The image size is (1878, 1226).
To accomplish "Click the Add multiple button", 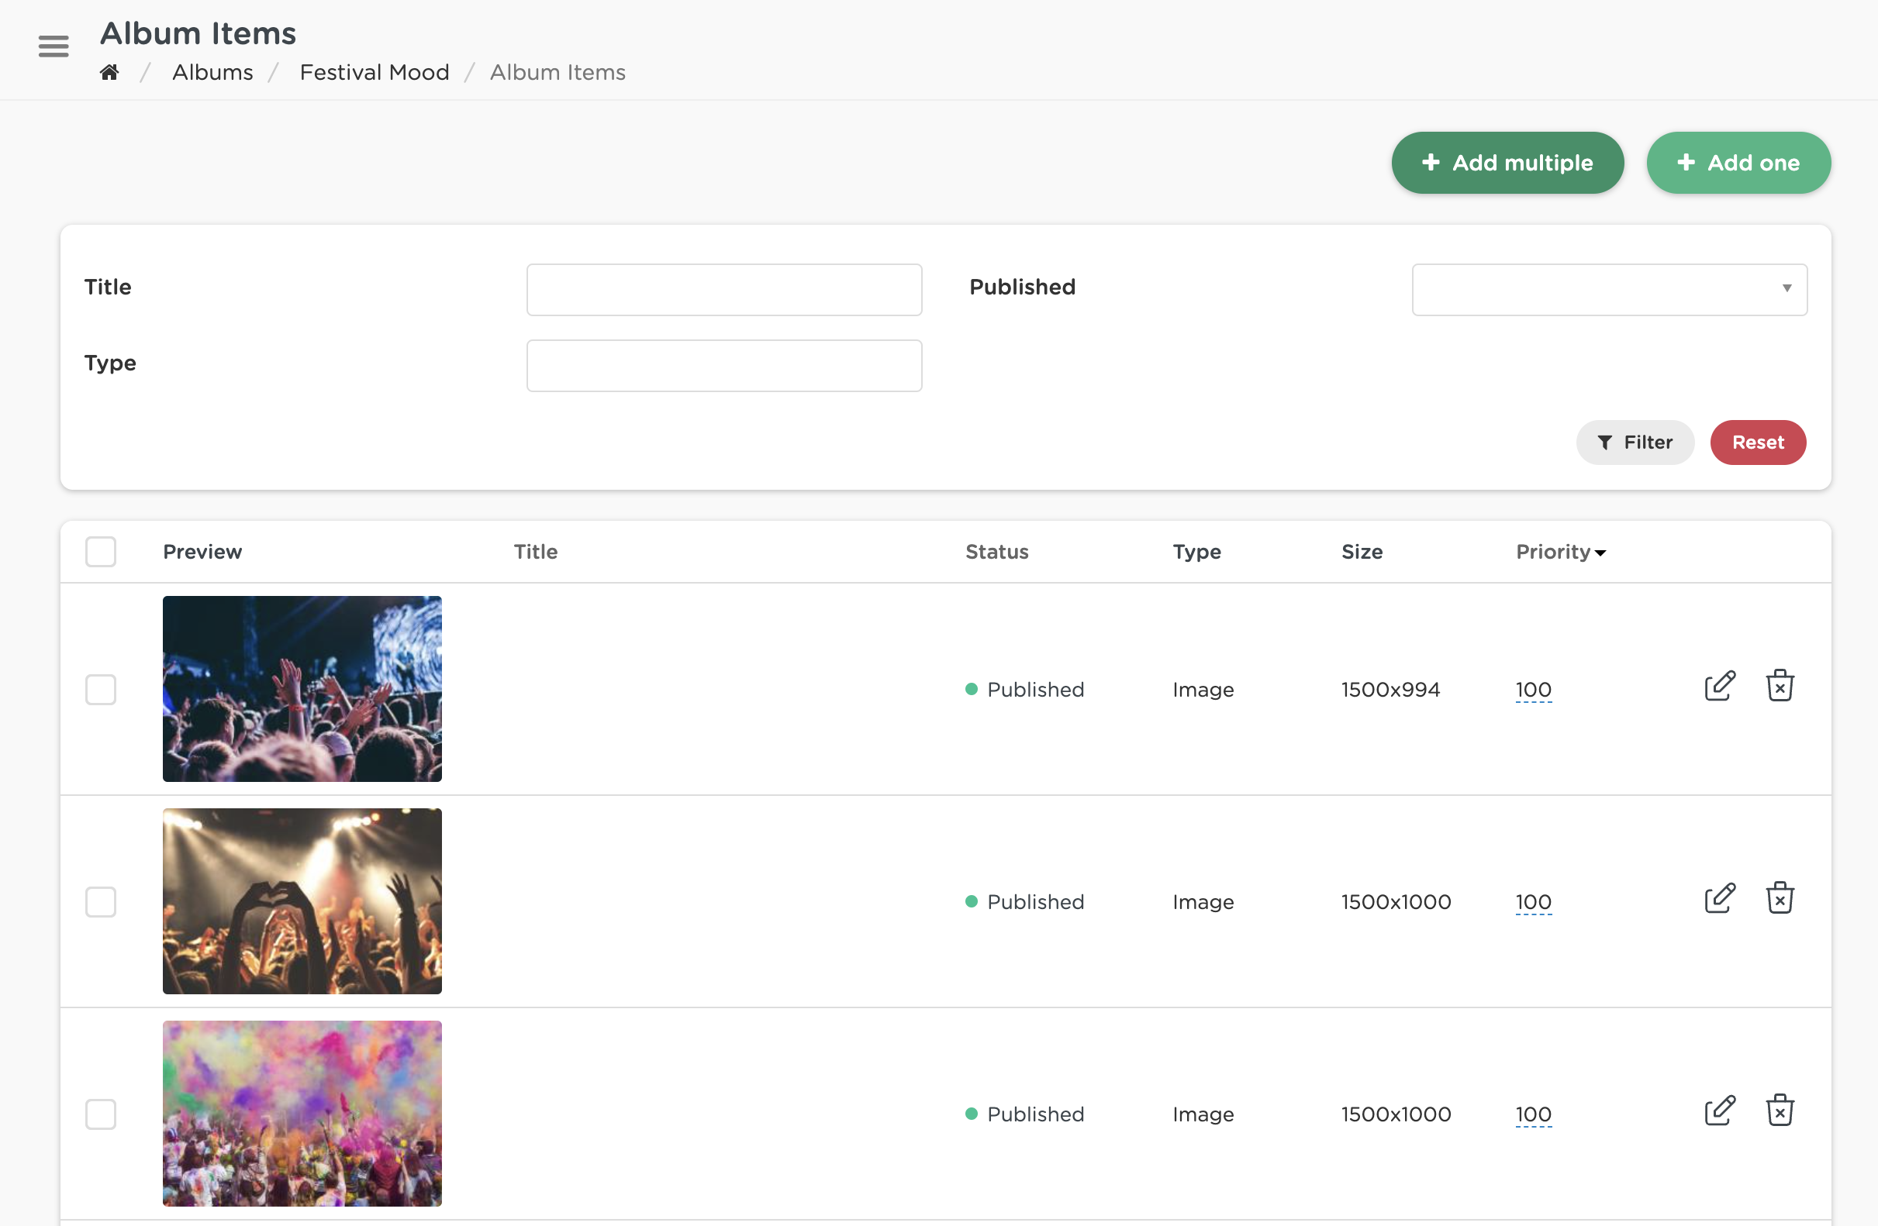I will click(x=1507, y=164).
